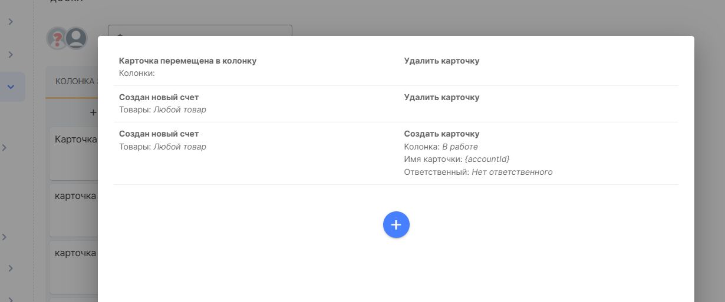This screenshot has width=725, height=302.
Task: Expand the second sidebar chevron from top
Action: (11, 54)
